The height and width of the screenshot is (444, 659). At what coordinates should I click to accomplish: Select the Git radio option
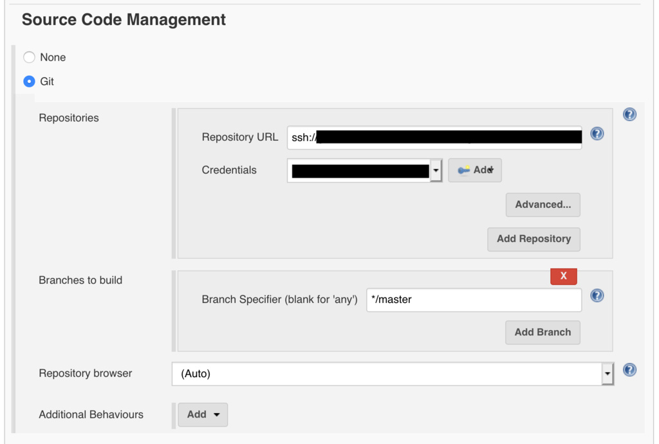(30, 82)
